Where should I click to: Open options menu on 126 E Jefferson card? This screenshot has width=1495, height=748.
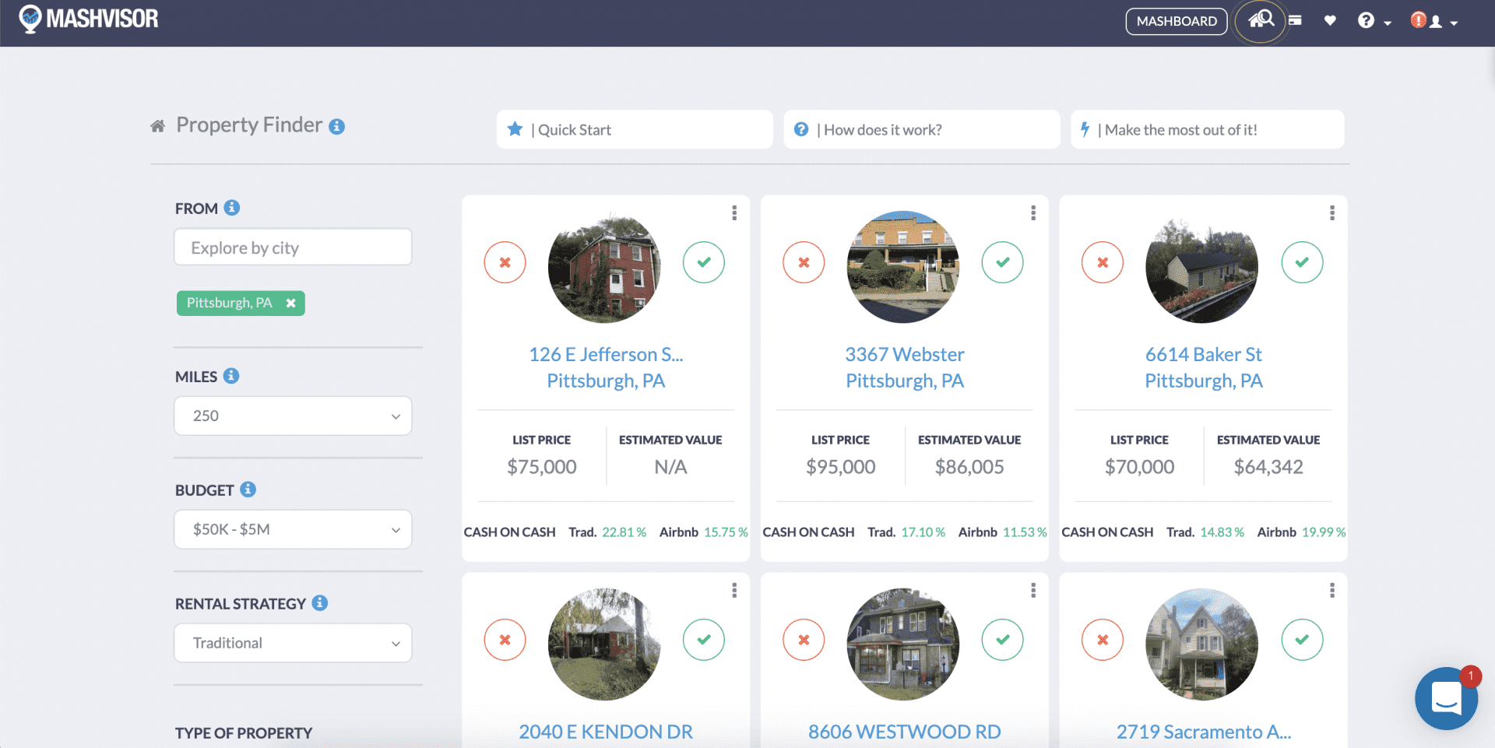pos(734,212)
